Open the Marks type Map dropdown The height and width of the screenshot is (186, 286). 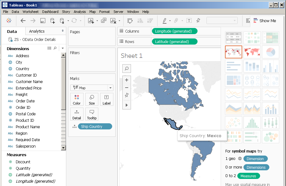pyautogui.click(x=92, y=88)
